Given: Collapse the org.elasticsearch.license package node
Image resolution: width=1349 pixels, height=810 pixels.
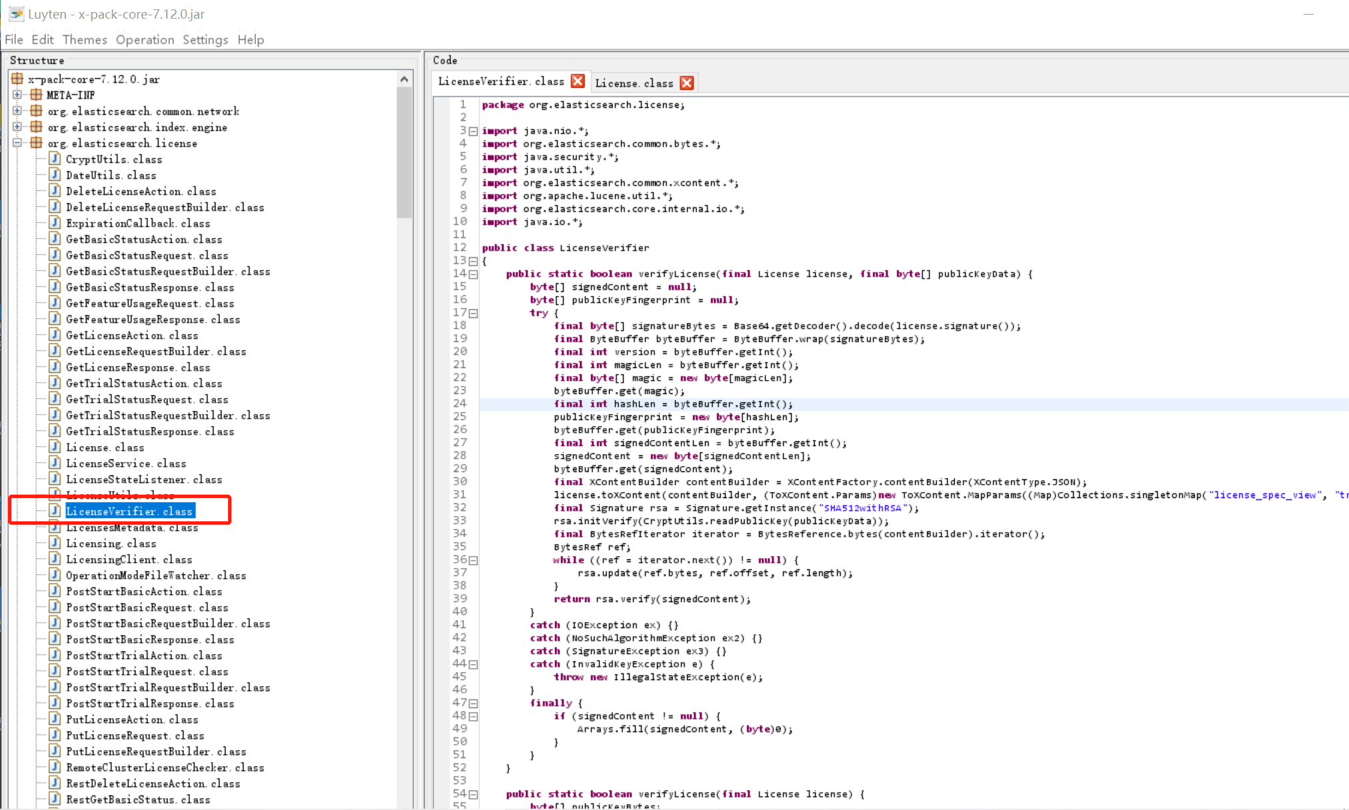Looking at the screenshot, I should (x=17, y=143).
